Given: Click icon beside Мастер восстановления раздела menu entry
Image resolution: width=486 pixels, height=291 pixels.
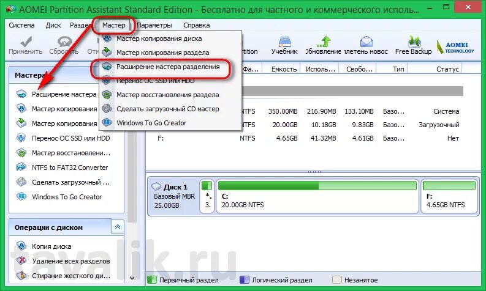Looking at the screenshot, I should click(x=107, y=94).
